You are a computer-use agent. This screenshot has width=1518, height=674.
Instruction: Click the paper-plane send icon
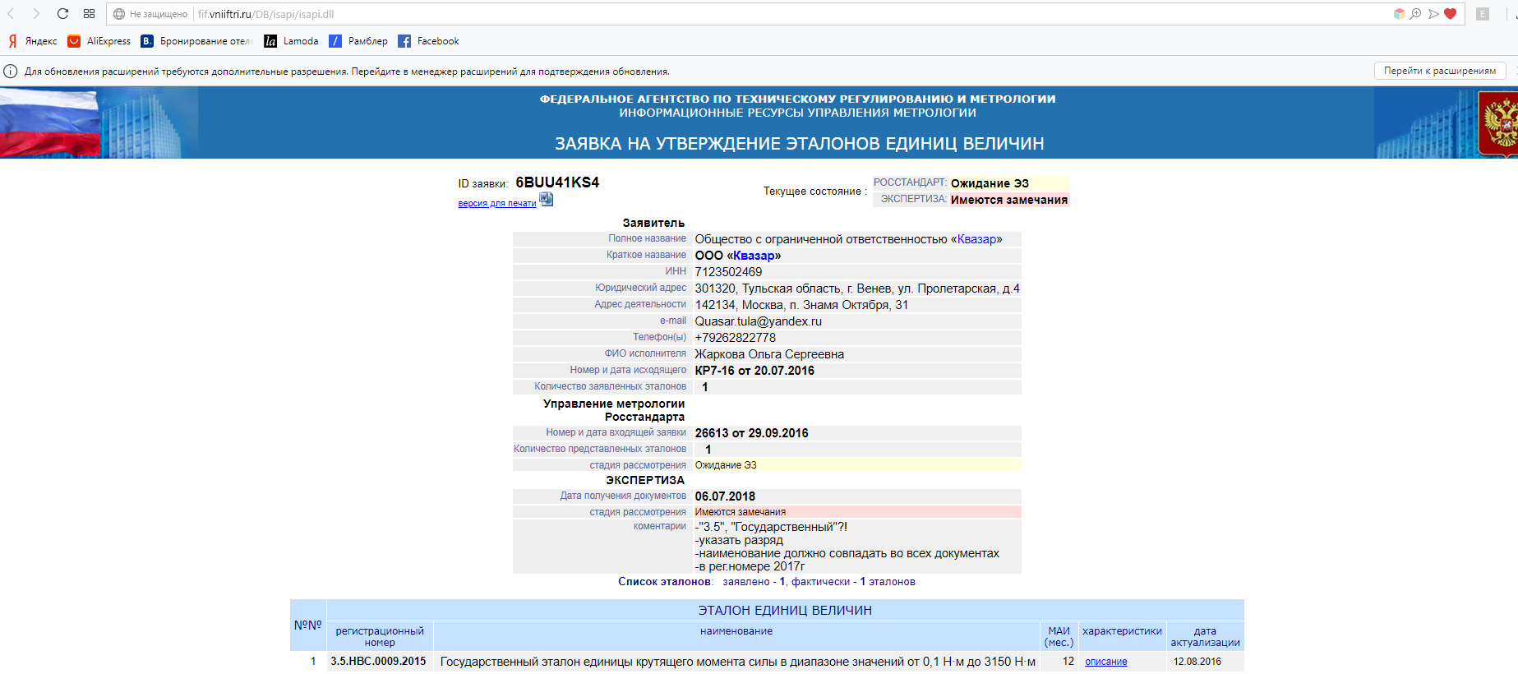point(1433,14)
